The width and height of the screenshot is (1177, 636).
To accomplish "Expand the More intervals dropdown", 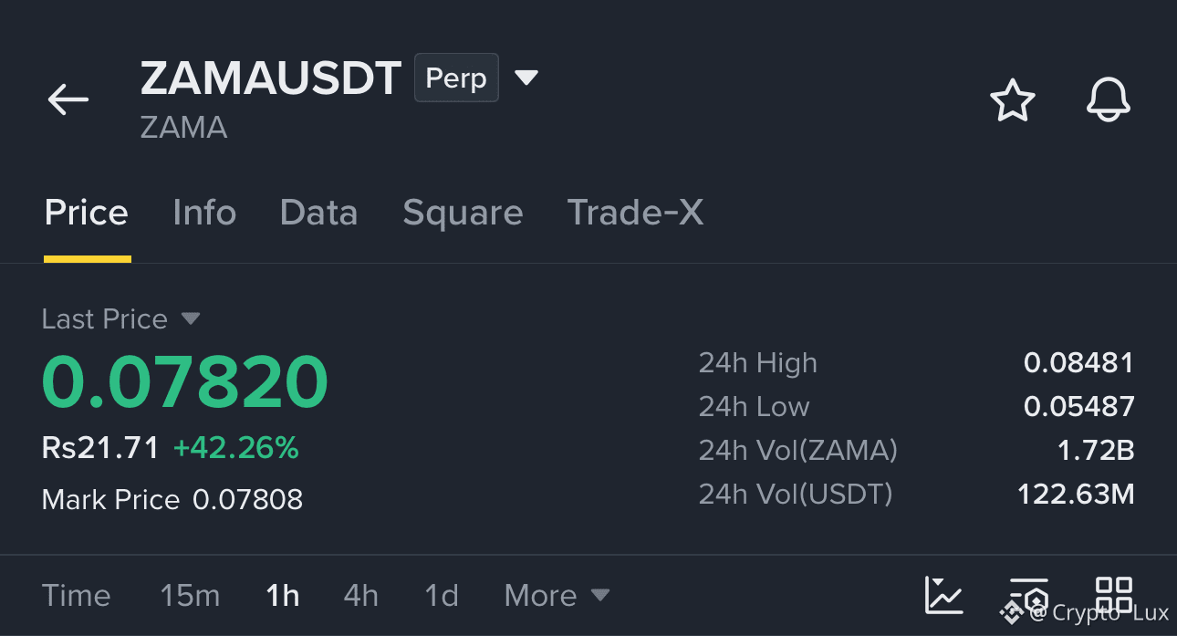I will pos(557,596).
